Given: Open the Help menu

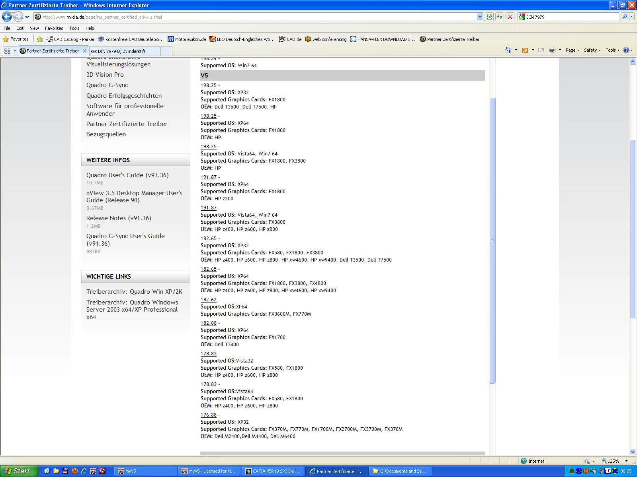Looking at the screenshot, I should (x=90, y=28).
